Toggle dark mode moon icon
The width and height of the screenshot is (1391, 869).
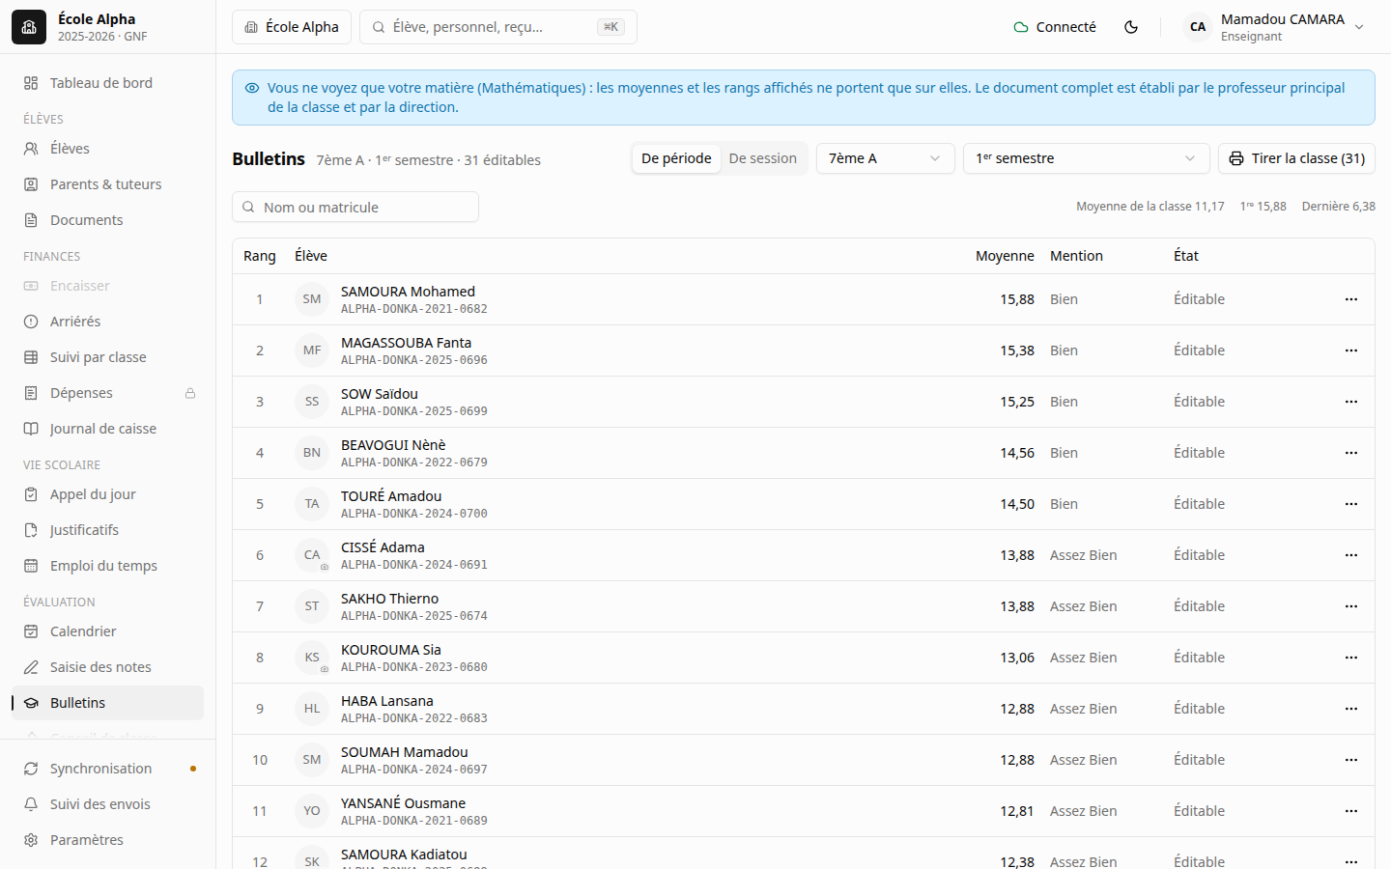tap(1131, 27)
